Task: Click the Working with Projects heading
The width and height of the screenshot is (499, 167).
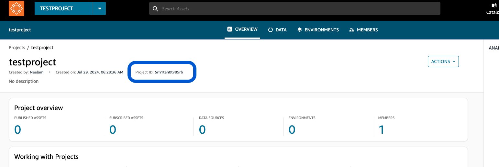Action: coord(46,157)
